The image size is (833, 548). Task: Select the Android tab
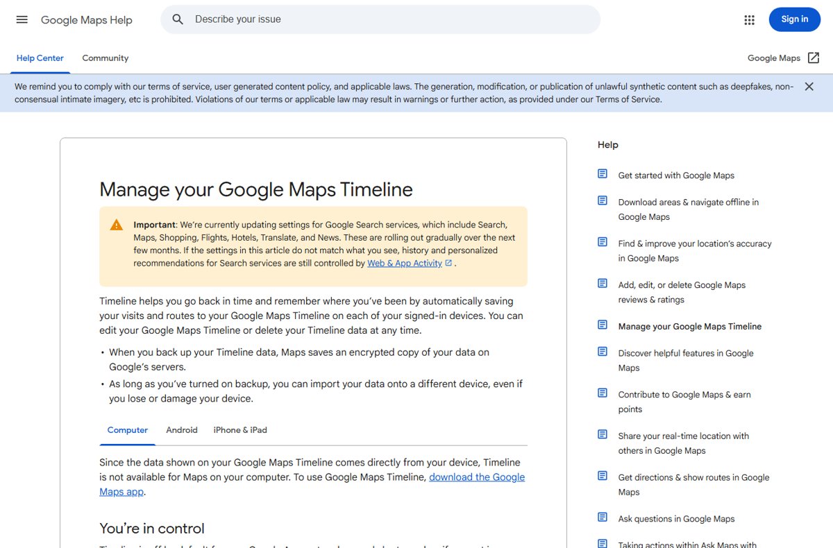pos(182,430)
